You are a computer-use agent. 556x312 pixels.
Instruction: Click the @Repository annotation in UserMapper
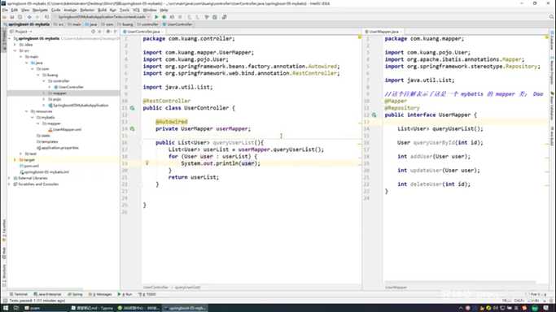402,108
